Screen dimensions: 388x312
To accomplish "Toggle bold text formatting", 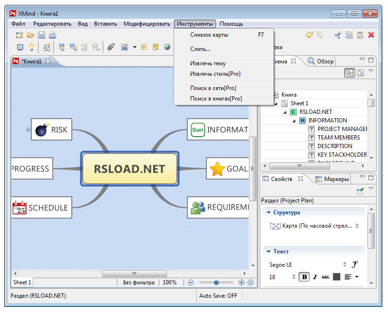I will (303, 277).
